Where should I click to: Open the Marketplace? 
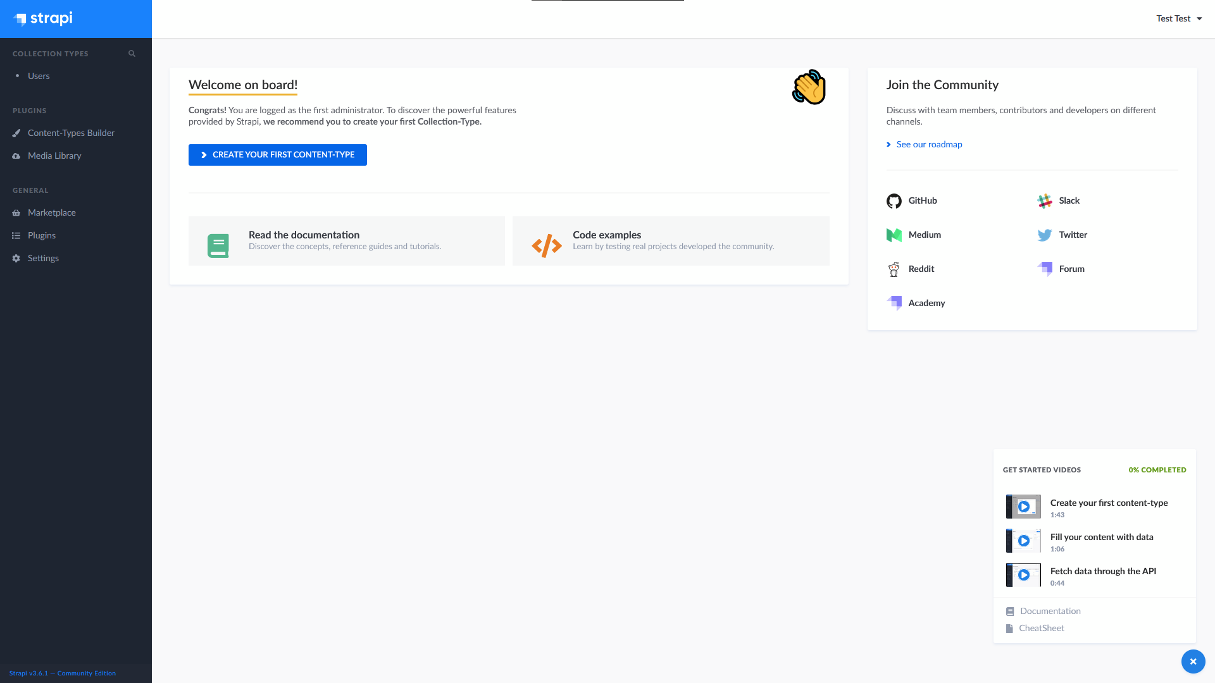coord(52,212)
